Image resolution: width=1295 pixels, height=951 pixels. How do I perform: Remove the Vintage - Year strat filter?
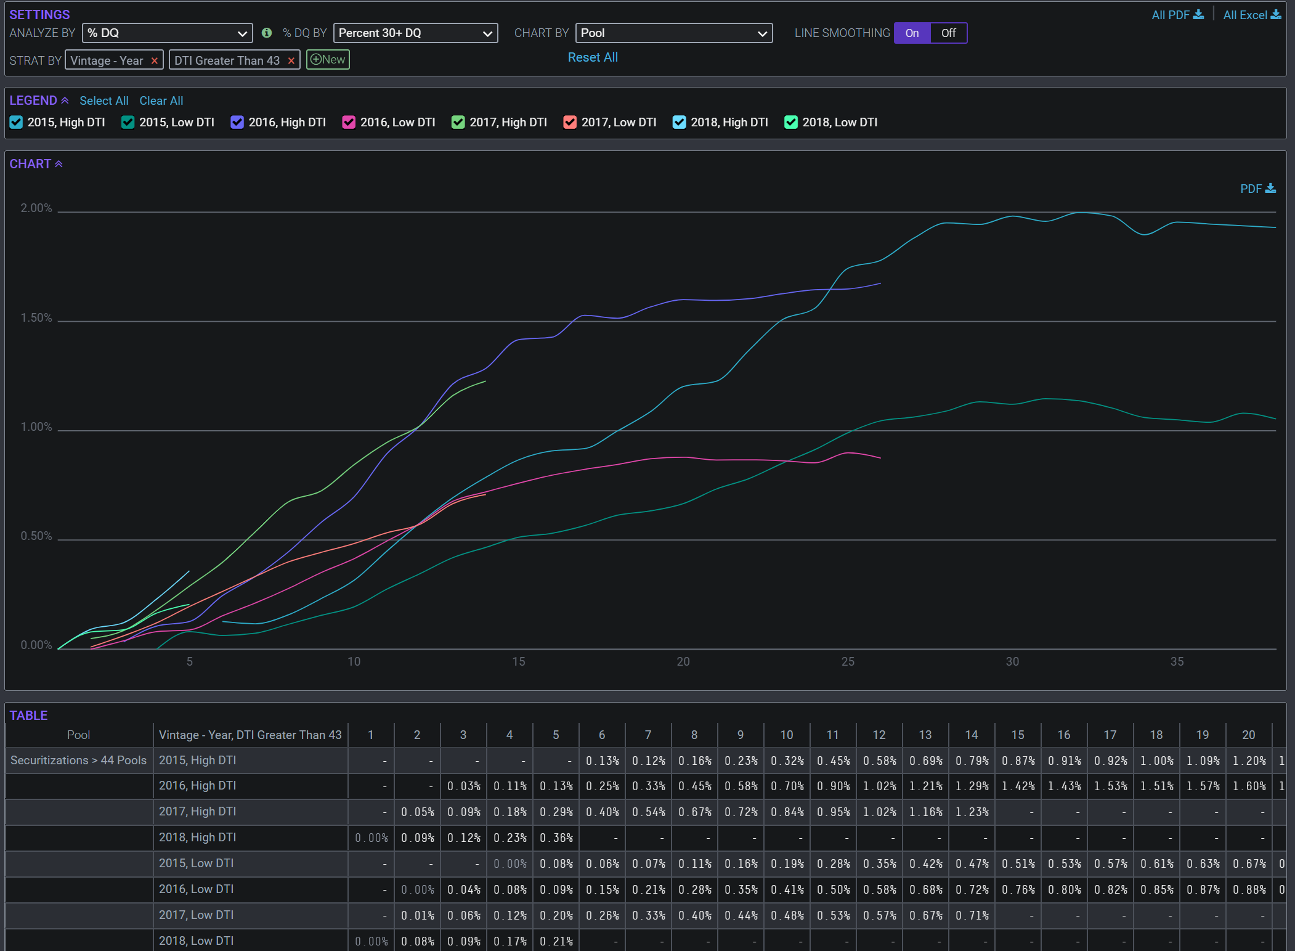[x=155, y=60]
